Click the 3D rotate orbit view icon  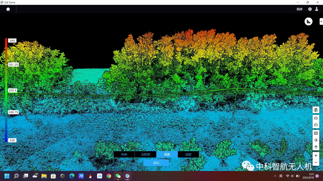316,110
